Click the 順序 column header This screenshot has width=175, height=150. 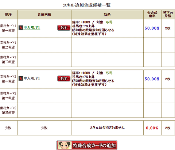click(x=8, y=14)
